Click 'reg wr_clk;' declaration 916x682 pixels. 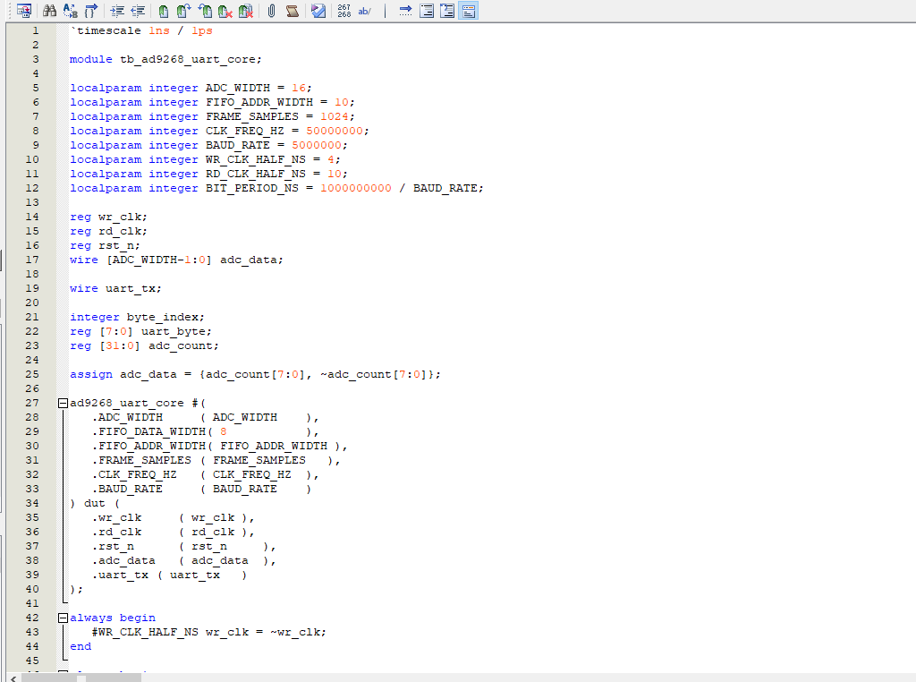pos(108,217)
